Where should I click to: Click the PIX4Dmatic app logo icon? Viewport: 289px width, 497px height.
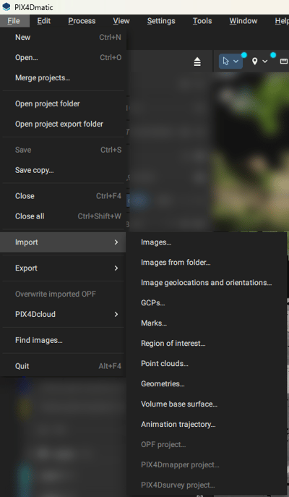click(x=6, y=7)
